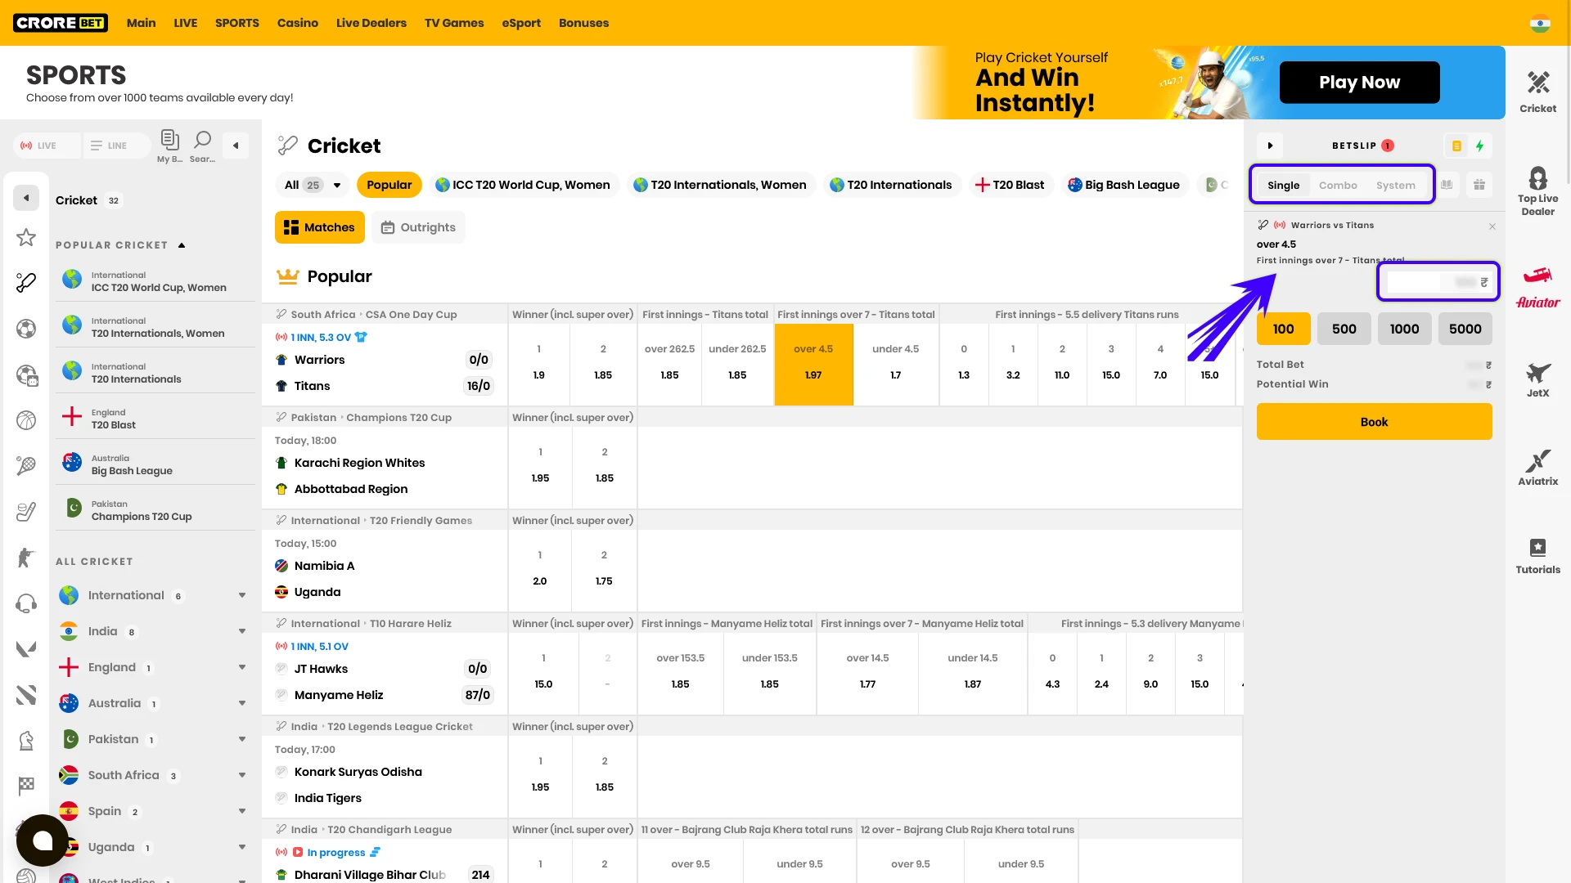Click the India flag language icon
The width and height of the screenshot is (1571, 883).
click(x=1540, y=23)
